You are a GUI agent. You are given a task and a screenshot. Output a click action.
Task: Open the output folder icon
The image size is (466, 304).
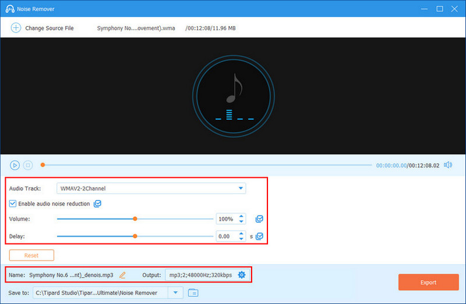193,292
